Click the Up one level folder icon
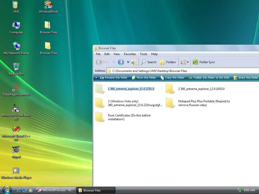Image resolution: width=259 pixels, height=194 pixels. click(134, 62)
